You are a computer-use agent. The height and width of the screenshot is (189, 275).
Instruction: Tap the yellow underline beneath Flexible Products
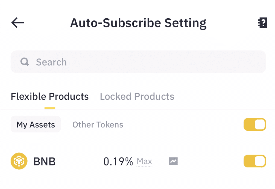[50, 108]
